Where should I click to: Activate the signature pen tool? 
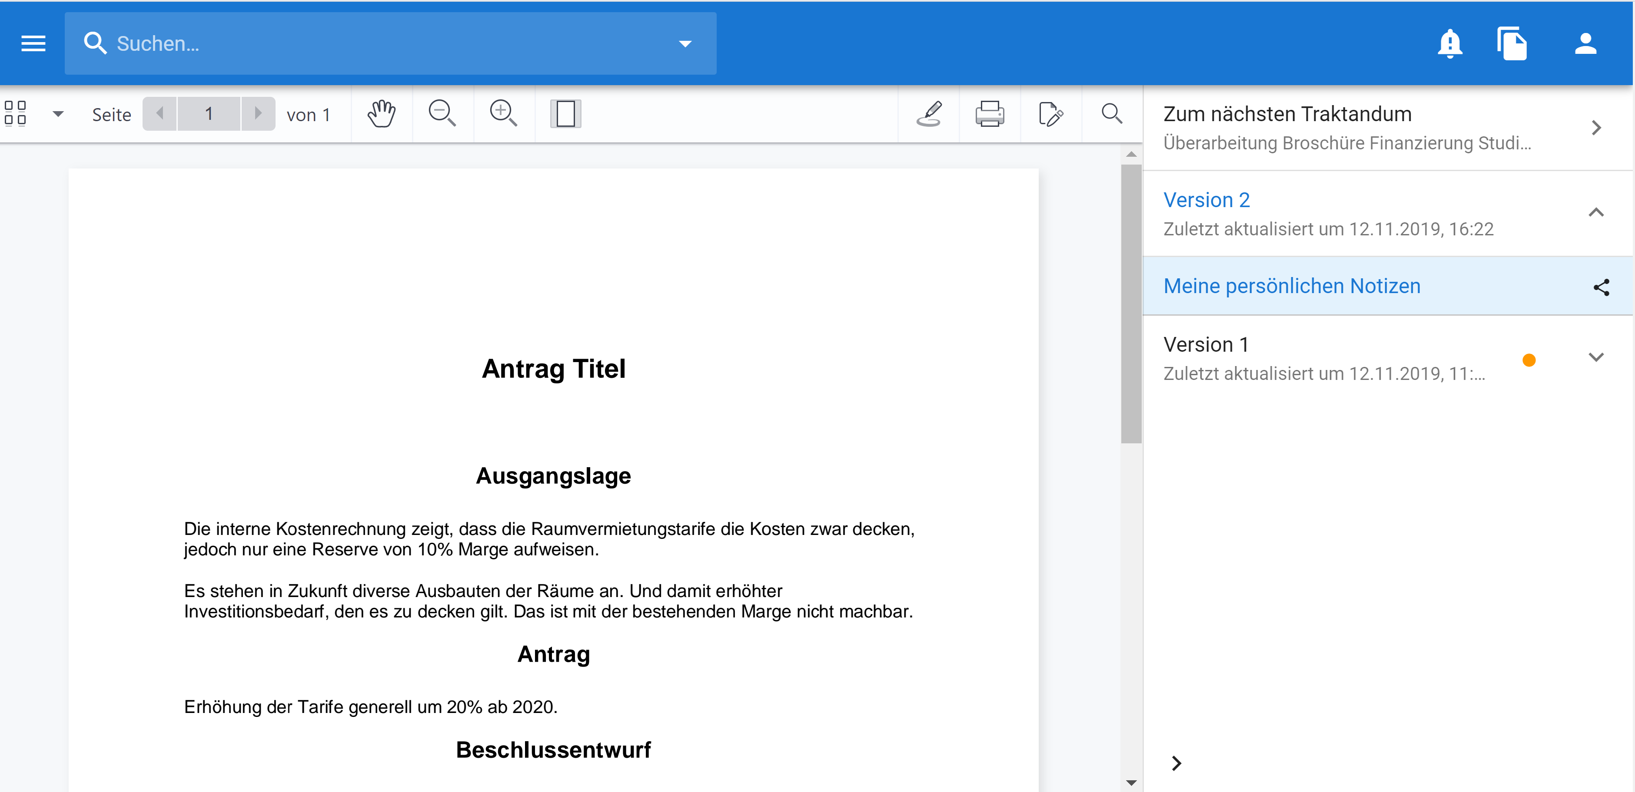[x=929, y=114]
